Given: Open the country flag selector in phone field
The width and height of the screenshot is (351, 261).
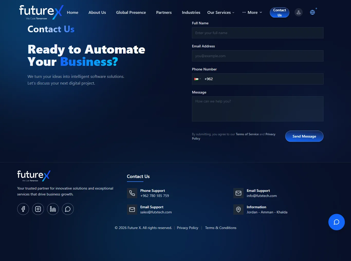Looking at the screenshot, I should coord(198,79).
